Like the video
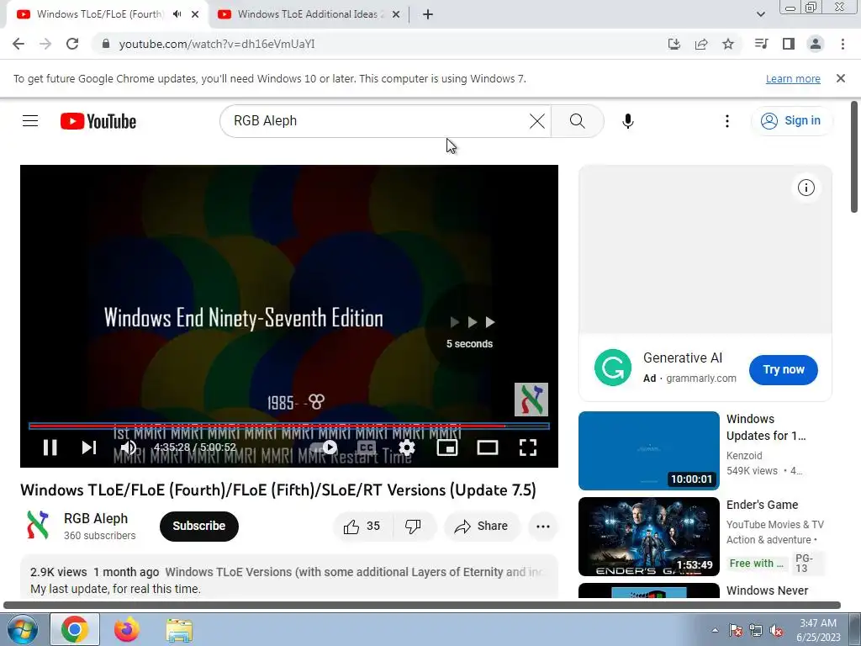Image resolution: width=861 pixels, height=646 pixels. point(362,527)
